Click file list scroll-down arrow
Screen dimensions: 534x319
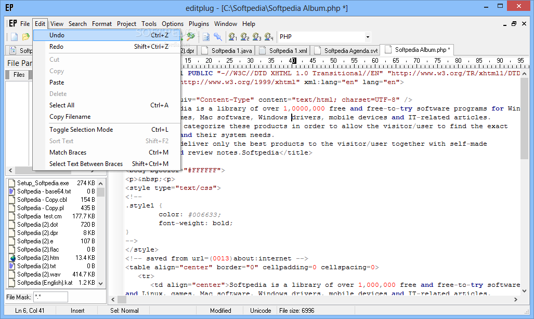tap(101, 283)
